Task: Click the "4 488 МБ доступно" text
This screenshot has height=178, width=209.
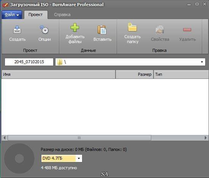Action: point(59,168)
